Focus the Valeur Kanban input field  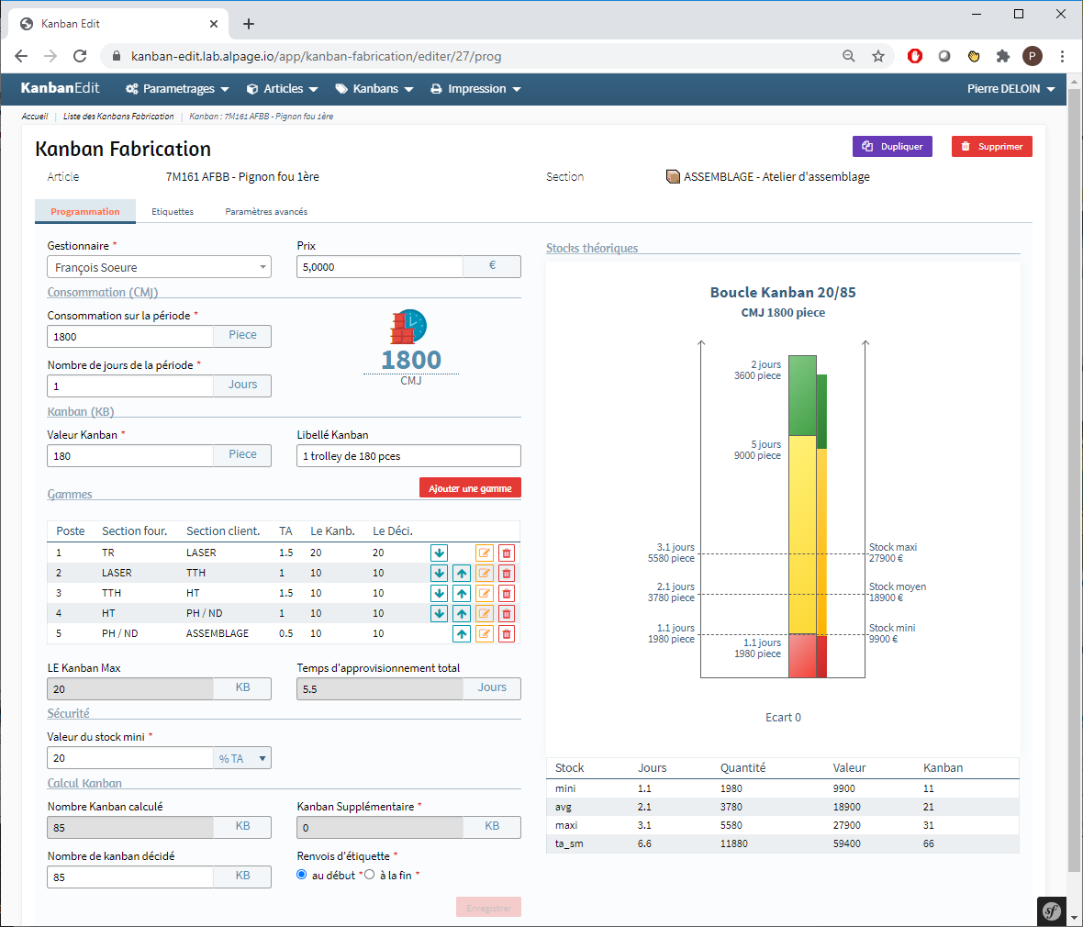click(x=130, y=455)
